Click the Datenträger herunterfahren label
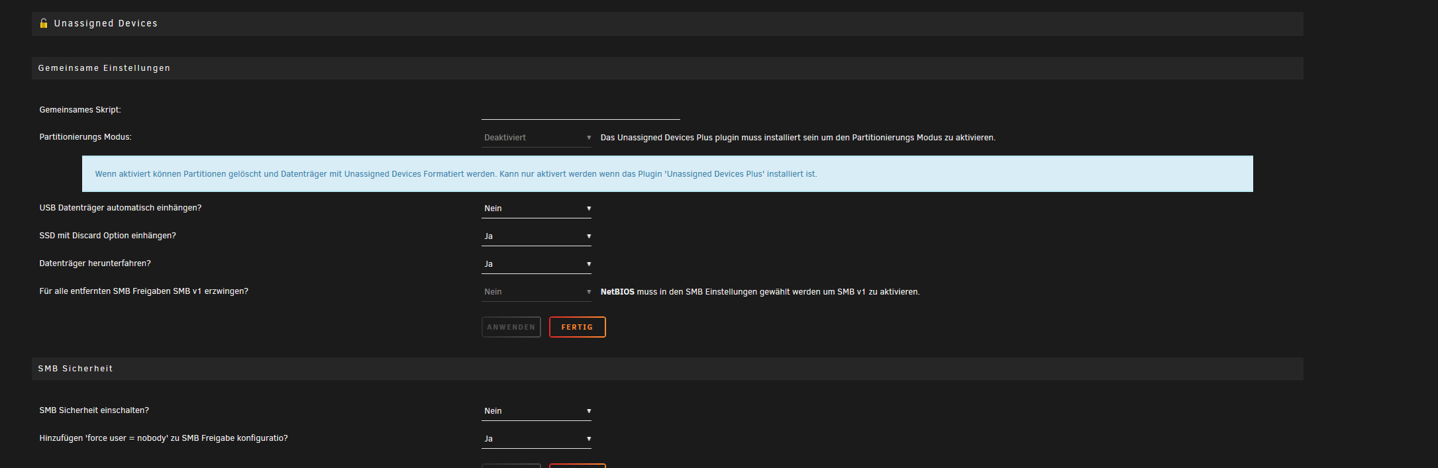This screenshot has height=468, width=1438. [95, 263]
